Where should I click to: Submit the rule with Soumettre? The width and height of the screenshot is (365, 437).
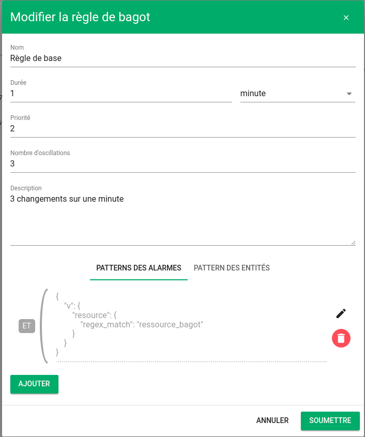pos(330,420)
